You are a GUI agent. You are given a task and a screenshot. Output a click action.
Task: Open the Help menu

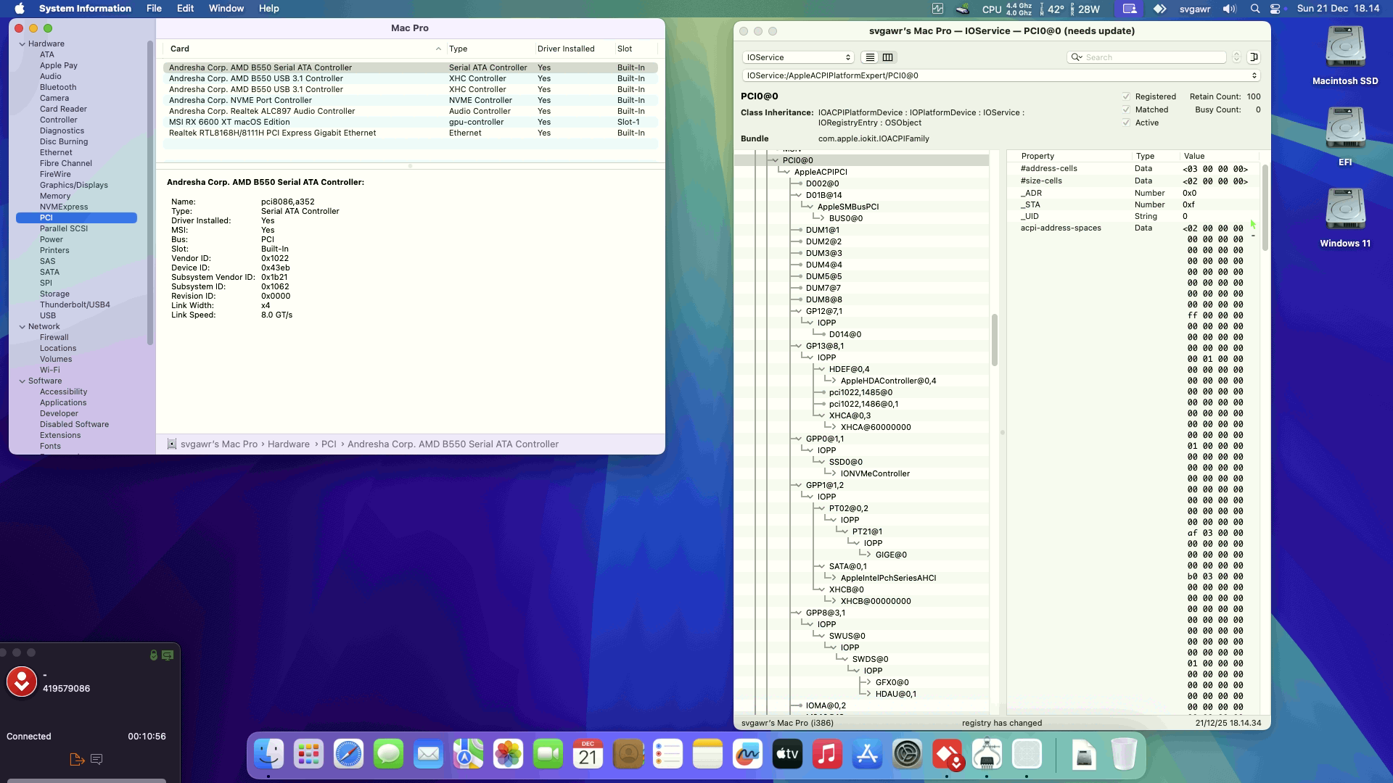coord(268,9)
